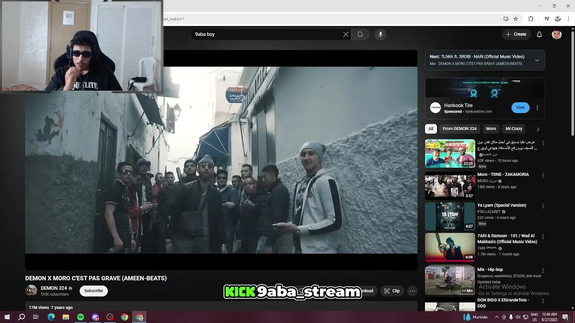Open Task View on taskbar
The image size is (575, 323).
tap(36, 317)
